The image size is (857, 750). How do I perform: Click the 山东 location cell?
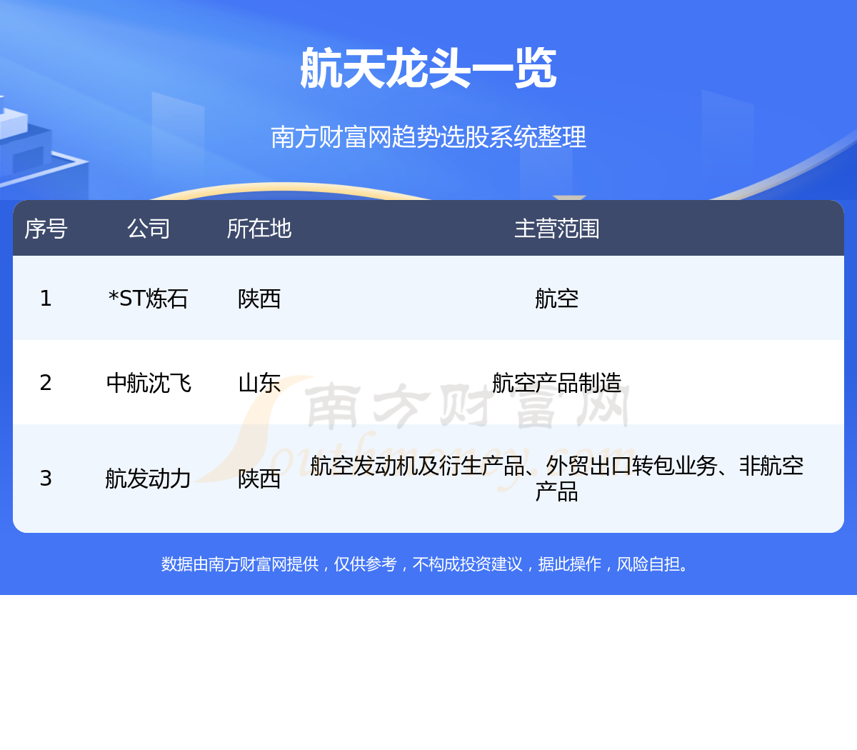click(259, 383)
